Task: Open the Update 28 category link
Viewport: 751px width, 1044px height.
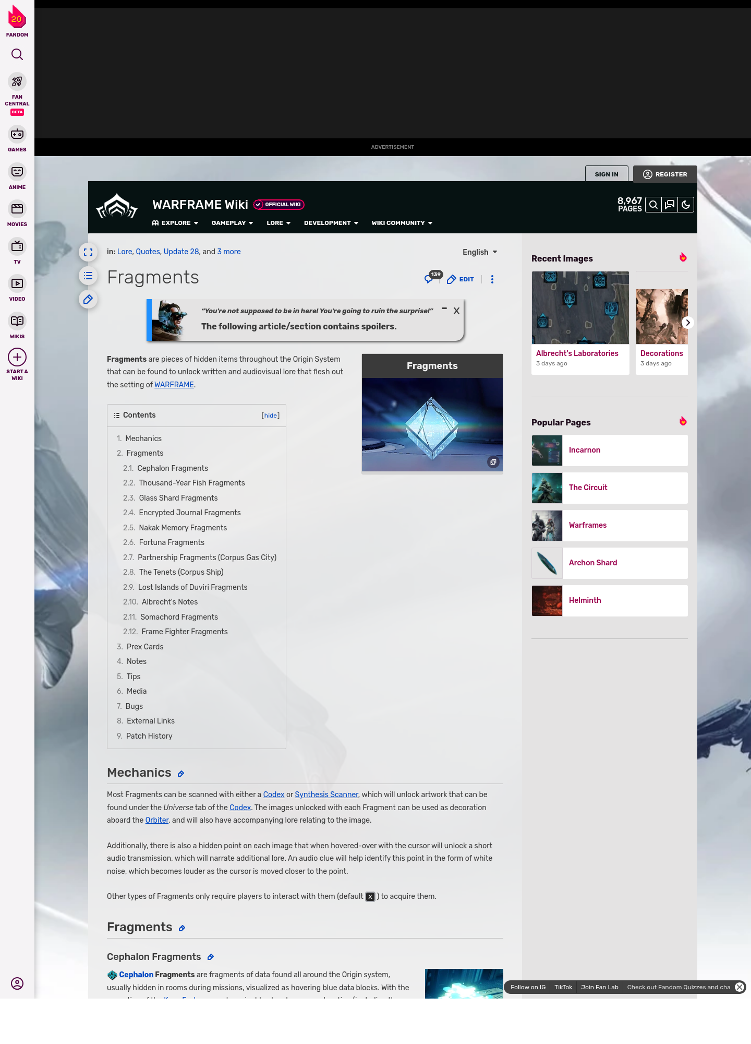Action: point(181,252)
